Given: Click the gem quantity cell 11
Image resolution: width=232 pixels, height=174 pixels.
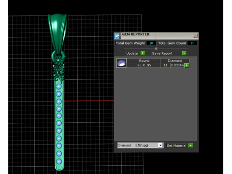Looking at the screenshot, I should (x=165, y=65).
